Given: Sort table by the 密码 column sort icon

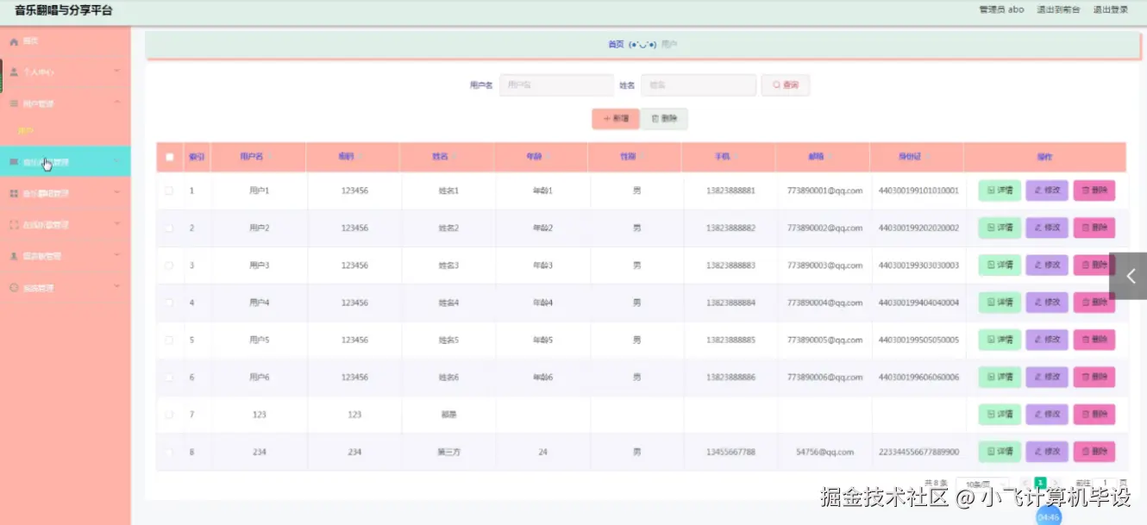Looking at the screenshot, I should (360, 157).
